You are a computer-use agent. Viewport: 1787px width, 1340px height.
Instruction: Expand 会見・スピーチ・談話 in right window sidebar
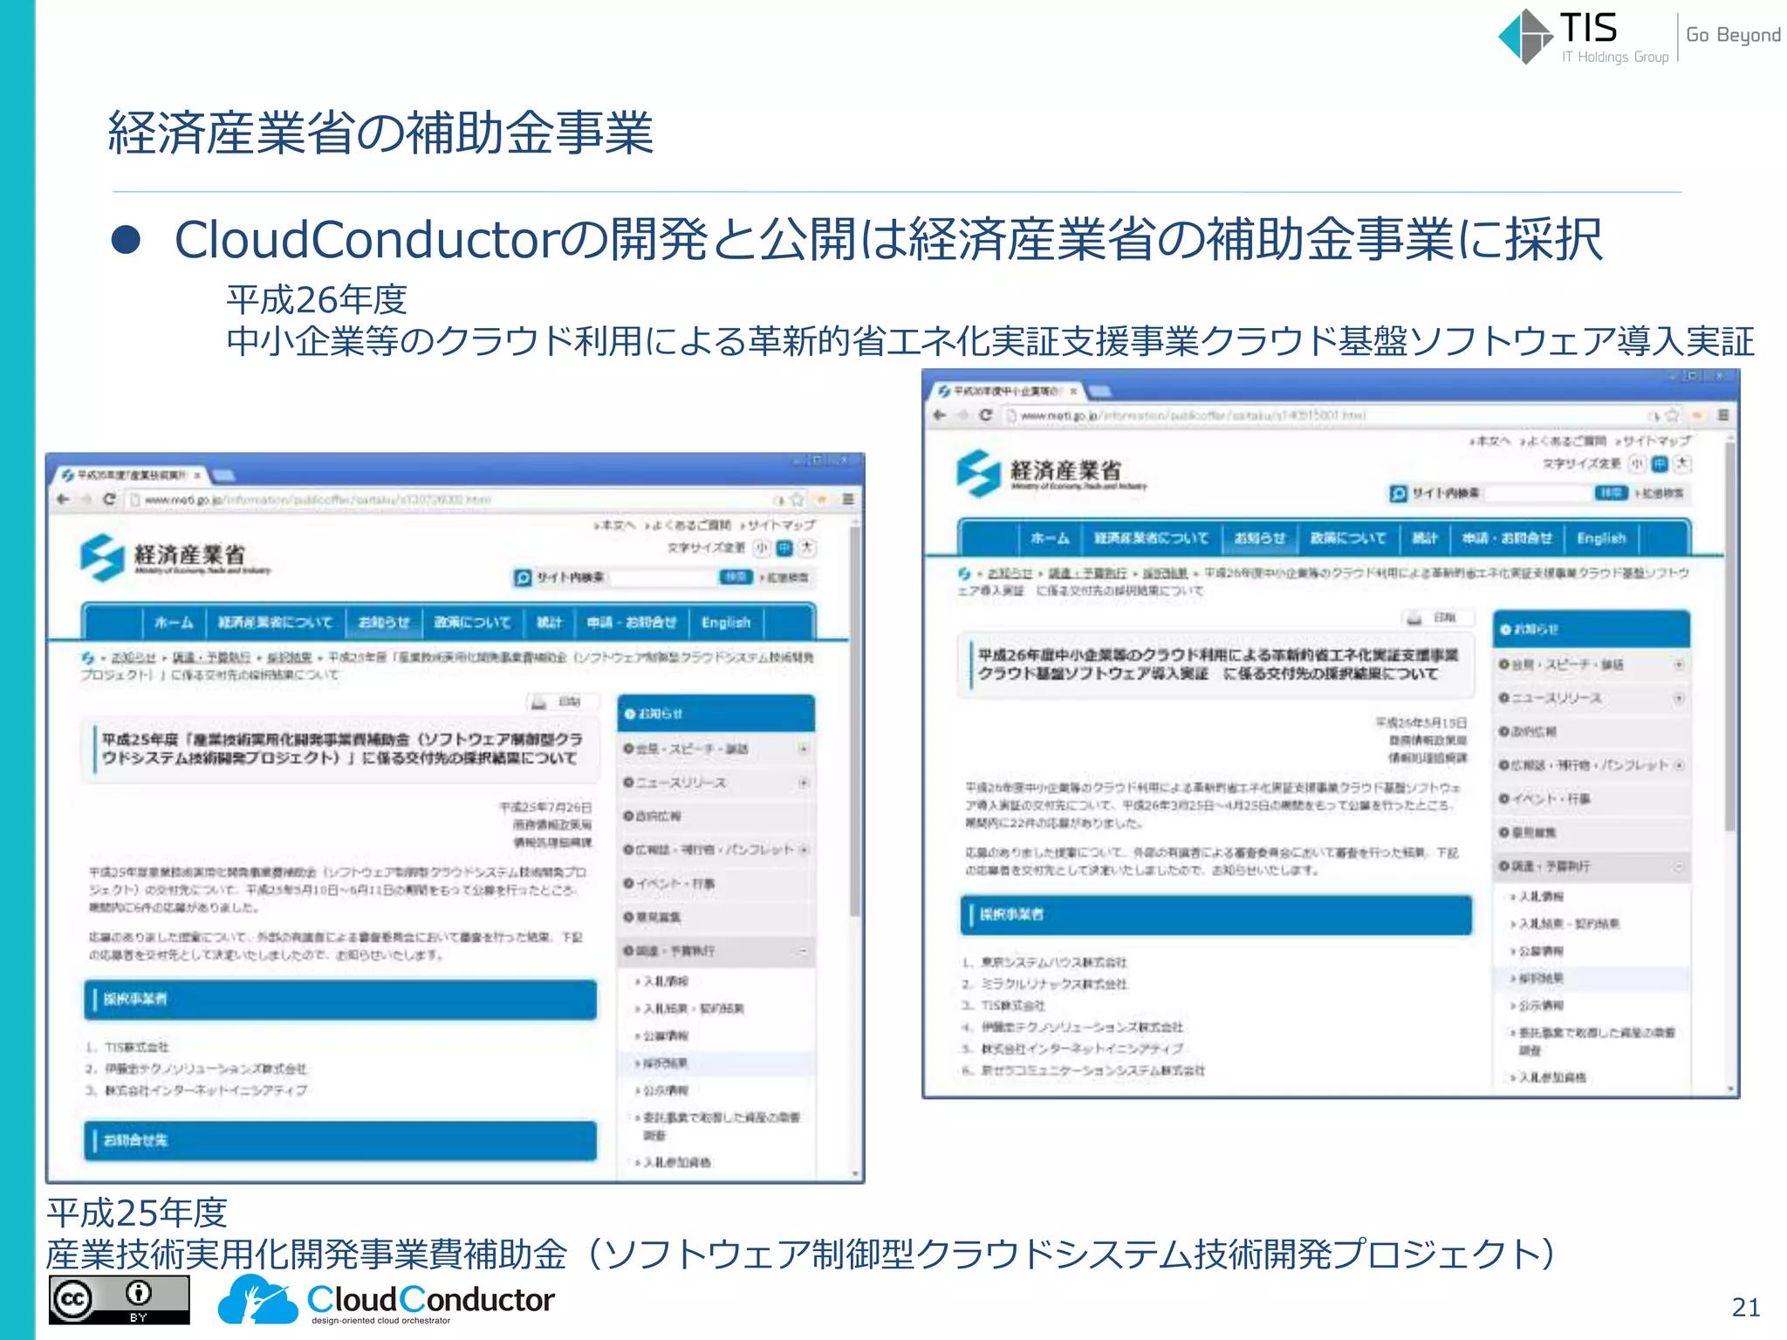point(1679,665)
